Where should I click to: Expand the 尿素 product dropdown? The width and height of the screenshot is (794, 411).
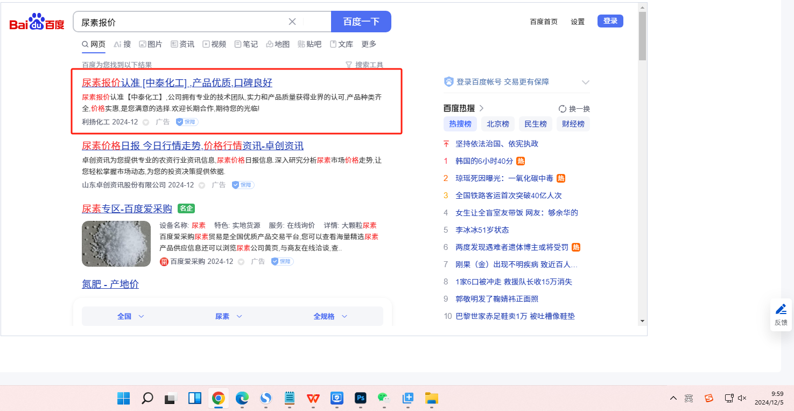(x=229, y=316)
